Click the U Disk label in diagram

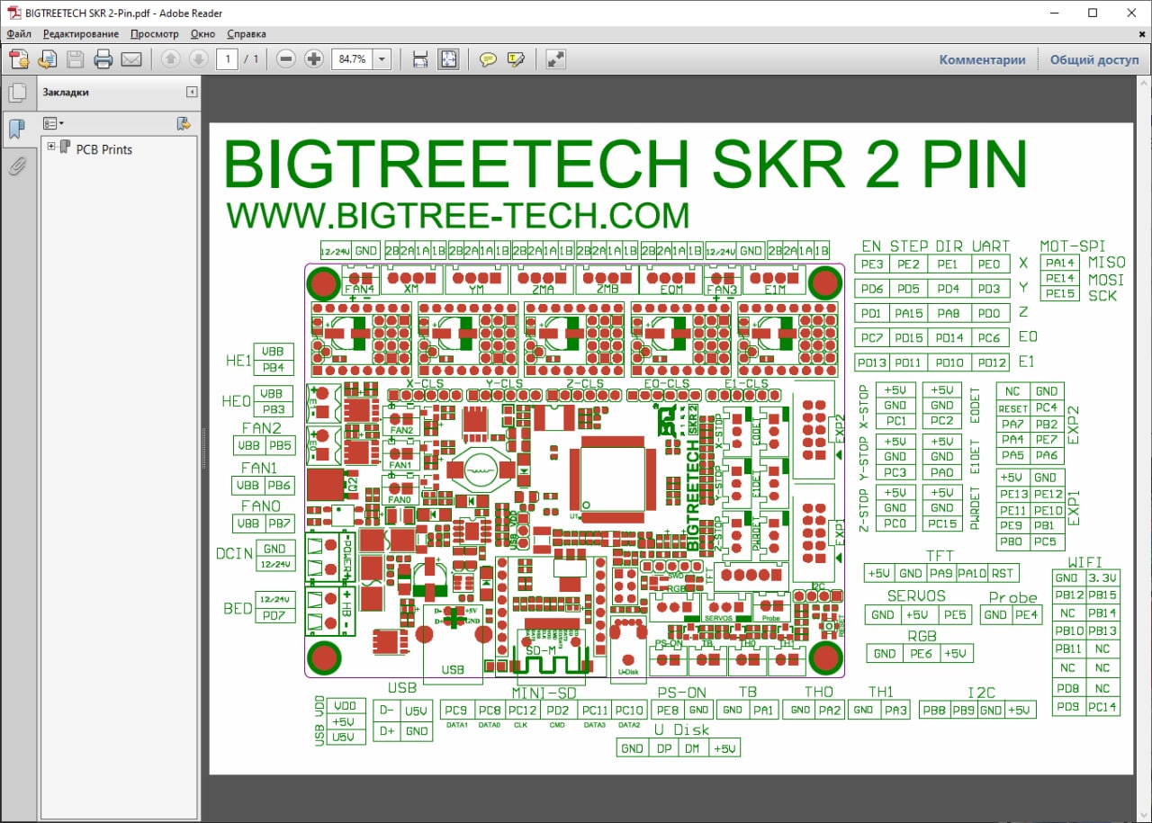pyautogui.click(x=681, y=729)
